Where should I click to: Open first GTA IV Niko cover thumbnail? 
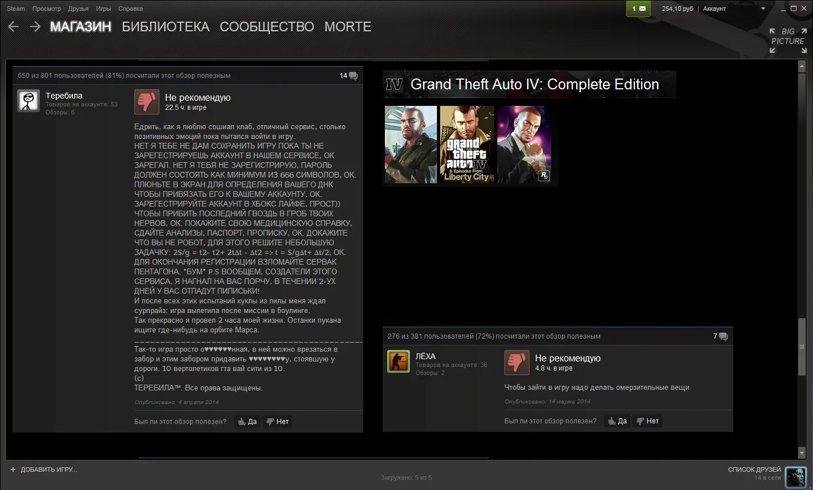(411, 145)
